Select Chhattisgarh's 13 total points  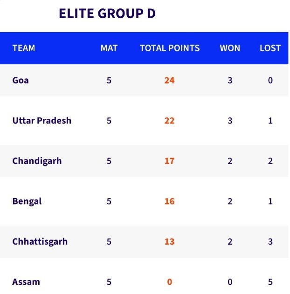tap(169, 241)
